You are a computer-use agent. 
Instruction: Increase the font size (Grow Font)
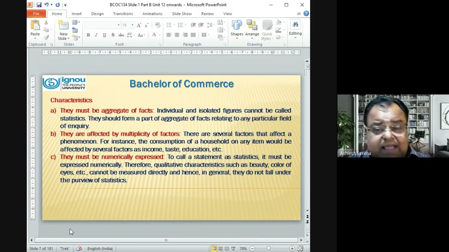(139, 25)
